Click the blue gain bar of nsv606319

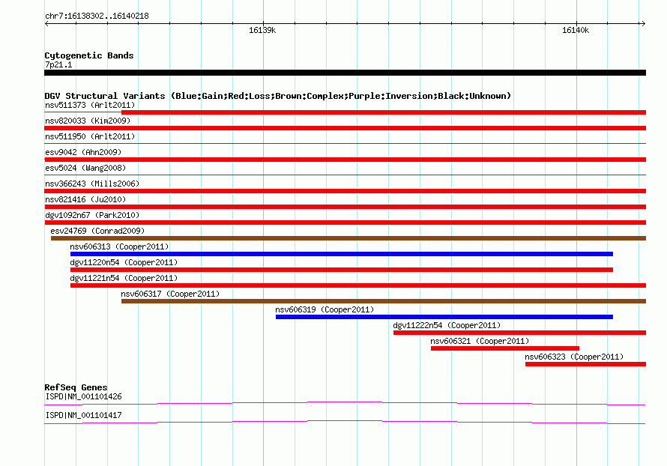pyautogui.click(x=444, y=317)
